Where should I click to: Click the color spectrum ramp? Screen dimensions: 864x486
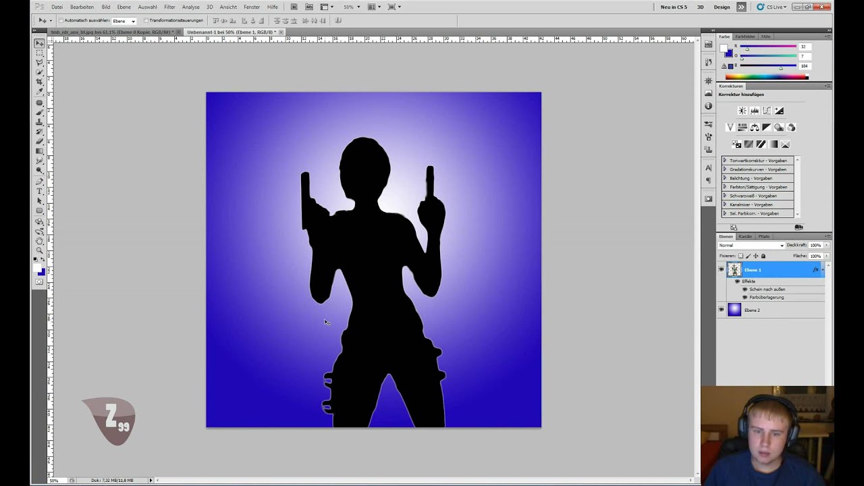tap(766, 77)
